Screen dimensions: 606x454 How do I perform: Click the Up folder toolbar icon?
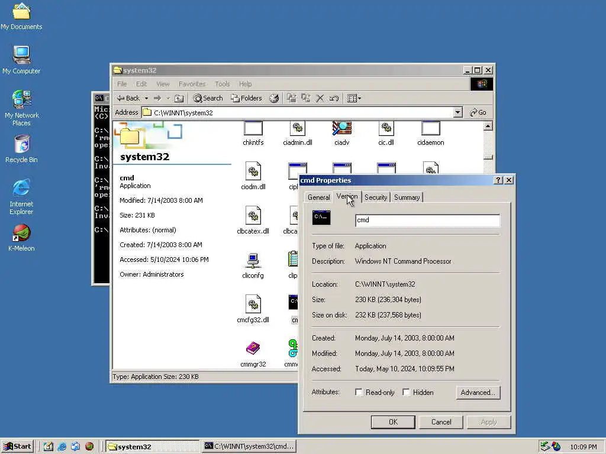(179, 99)
